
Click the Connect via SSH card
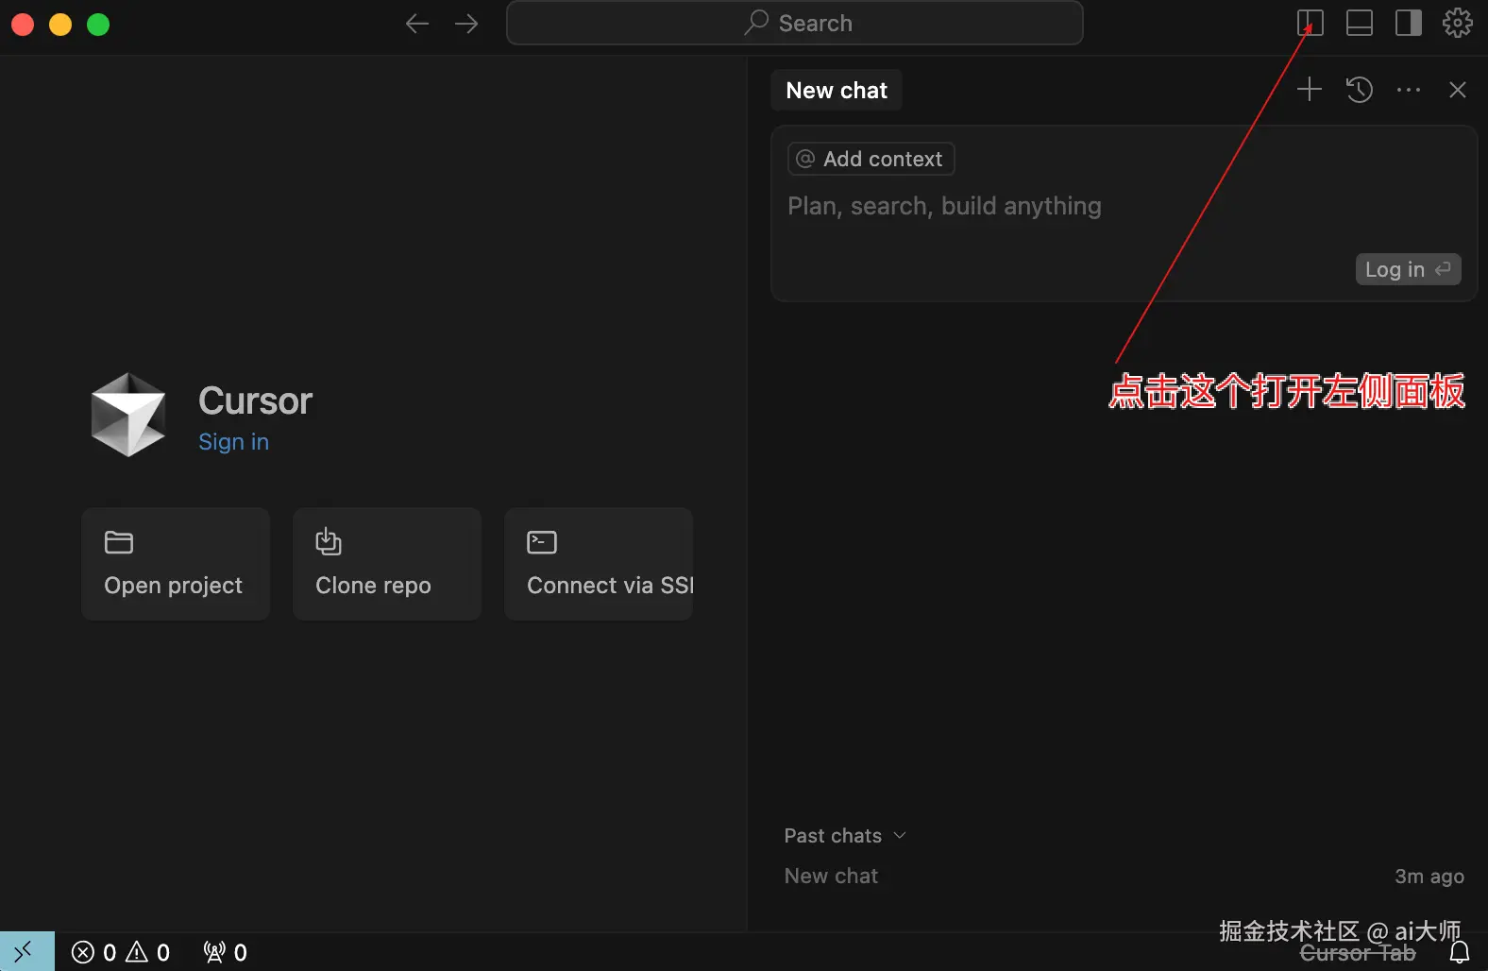coord(599,564)
